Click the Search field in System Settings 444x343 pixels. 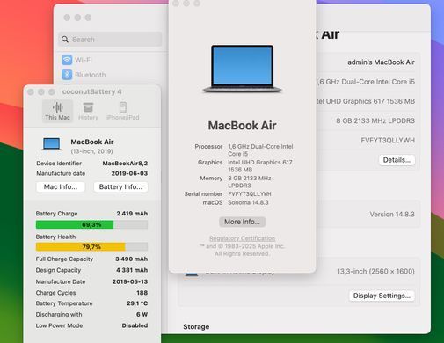click(110, 40)
